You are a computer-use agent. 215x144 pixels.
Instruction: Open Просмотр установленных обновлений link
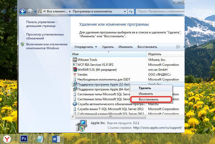45,36
